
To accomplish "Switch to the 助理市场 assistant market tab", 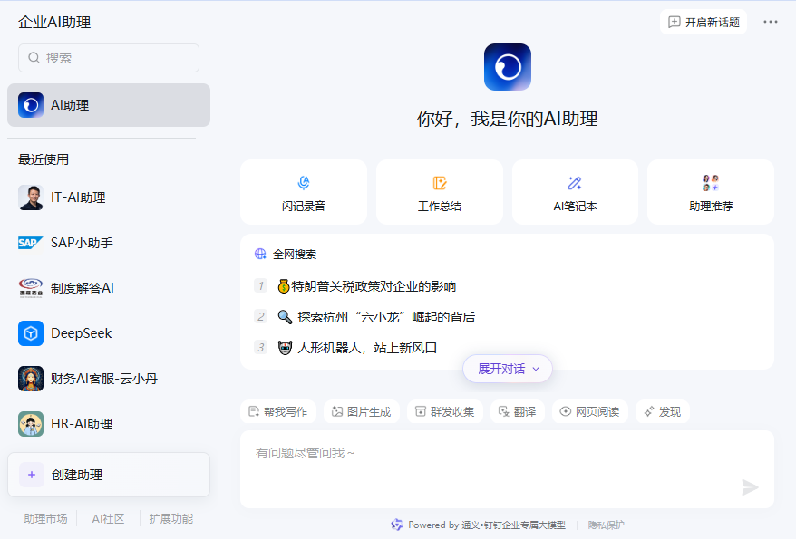I will point(45,519).
